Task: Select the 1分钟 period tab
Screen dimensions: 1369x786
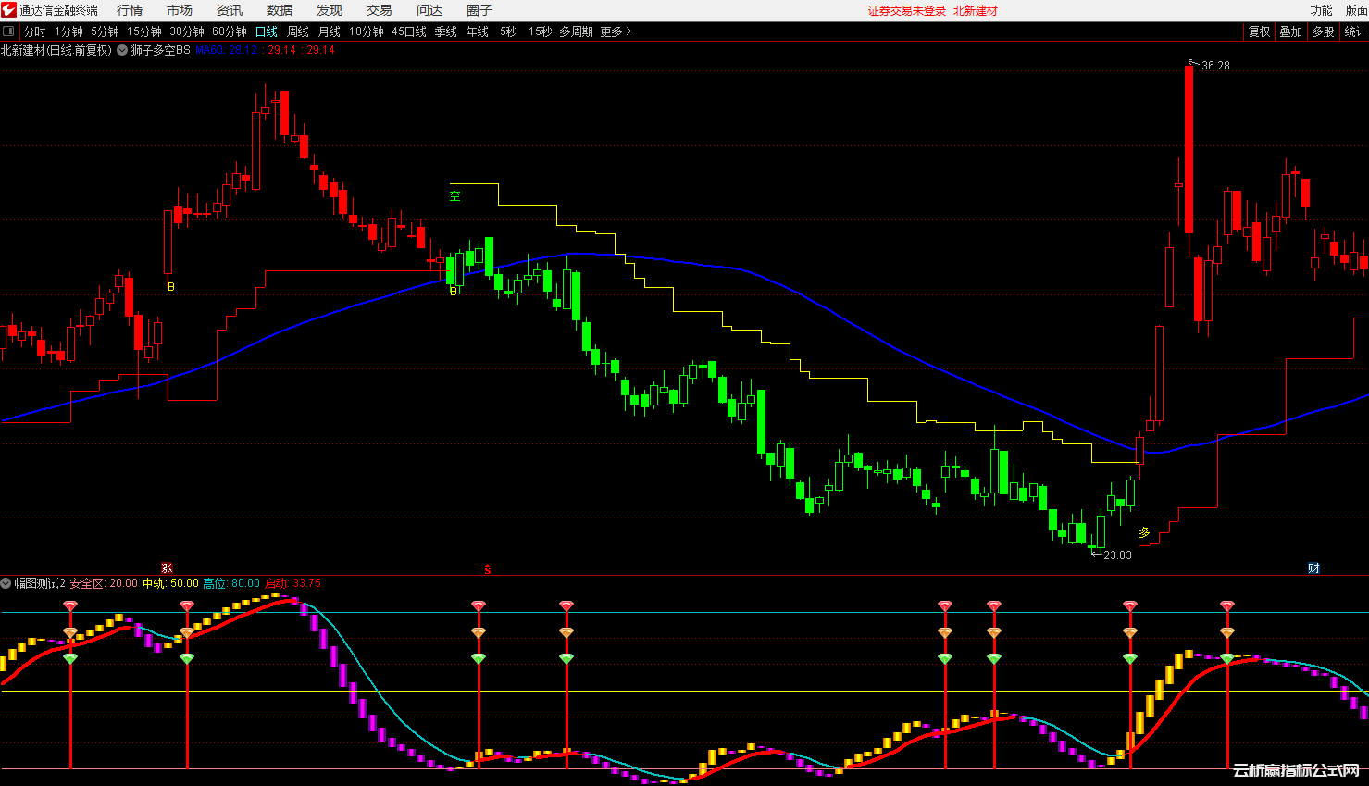Action: pyautogui.click(x=68, y=31)
